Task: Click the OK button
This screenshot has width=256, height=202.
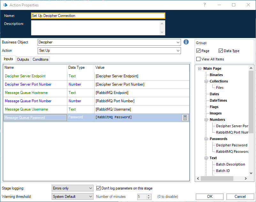Action: point(209,197)
